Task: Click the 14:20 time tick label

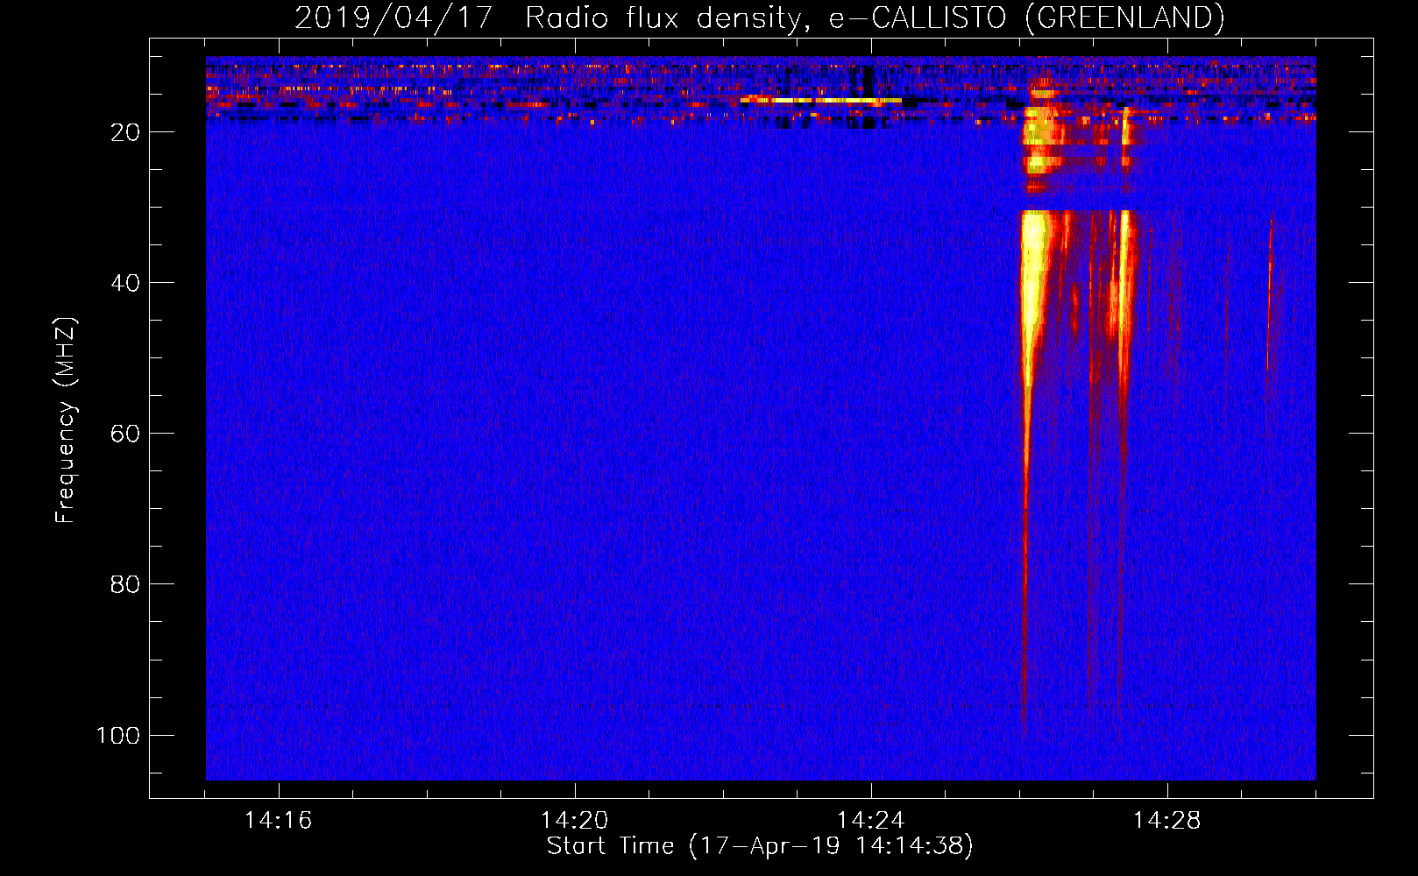Action: click(x=574, y=821)
